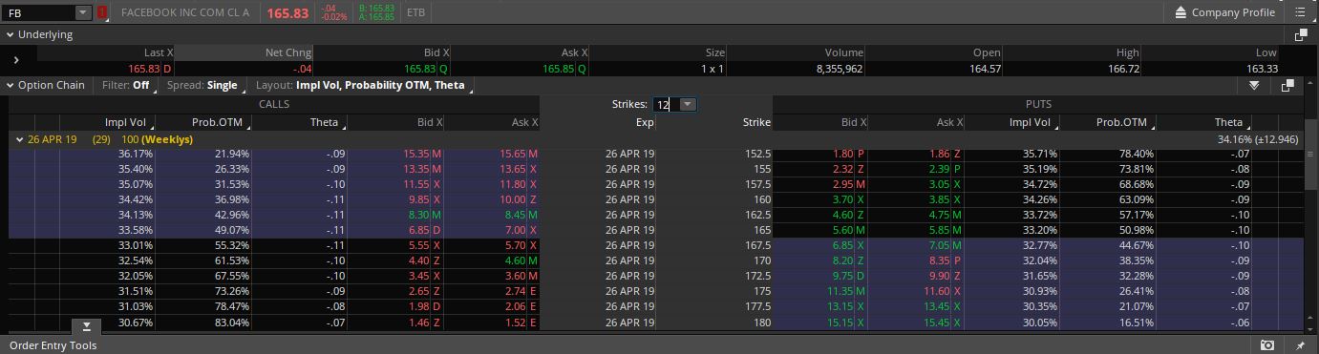Open the Order Entry Tools bar

pyautogui.click(x=659, y=344)
